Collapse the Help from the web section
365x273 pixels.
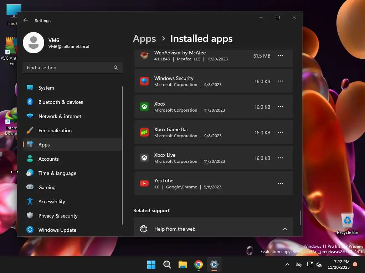point(285,229)
